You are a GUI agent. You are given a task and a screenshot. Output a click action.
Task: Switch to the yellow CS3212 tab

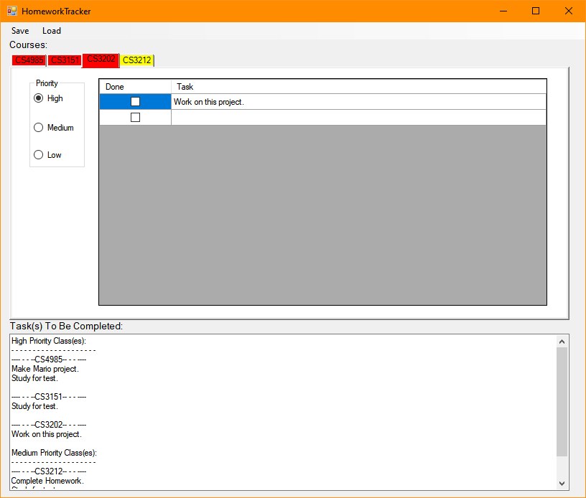tap(136, 60)
